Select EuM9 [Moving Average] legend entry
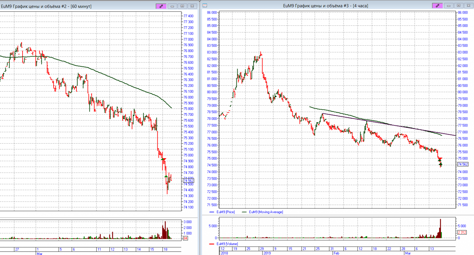The height and width of the screenshot is (255, 474). 266,212
